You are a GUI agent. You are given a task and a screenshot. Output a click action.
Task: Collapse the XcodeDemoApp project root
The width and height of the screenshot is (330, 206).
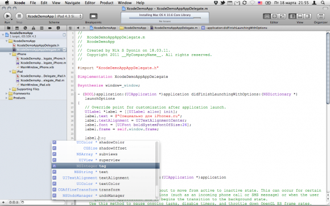[x=3, y=35]
